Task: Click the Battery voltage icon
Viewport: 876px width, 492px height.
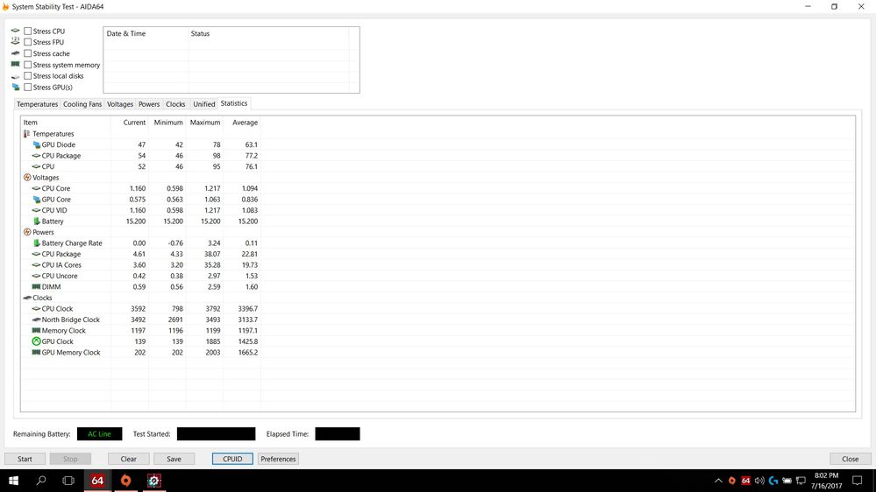Action: (x=36, y=221)
